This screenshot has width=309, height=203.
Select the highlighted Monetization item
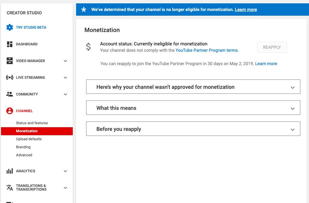37,131
